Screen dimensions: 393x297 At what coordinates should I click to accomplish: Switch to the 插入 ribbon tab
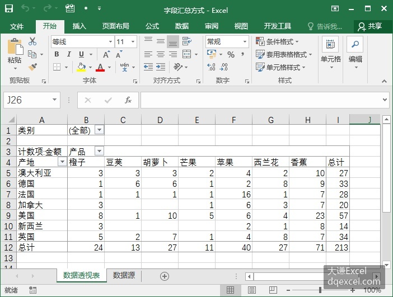pyautogui.click(x=79, y=26)
